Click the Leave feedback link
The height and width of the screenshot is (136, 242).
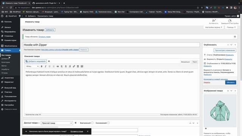77,131
